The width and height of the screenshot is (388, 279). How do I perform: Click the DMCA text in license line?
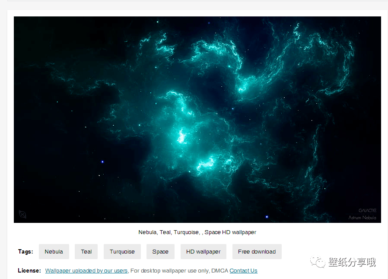pyautogui.click(x=219, y=271)
